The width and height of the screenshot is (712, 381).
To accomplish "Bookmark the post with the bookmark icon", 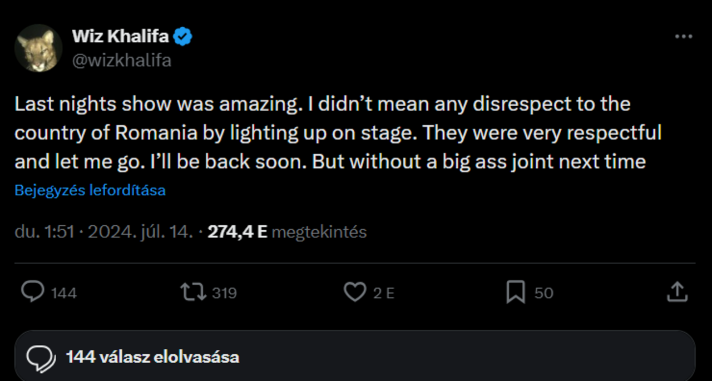I will (x=516, y=292).
